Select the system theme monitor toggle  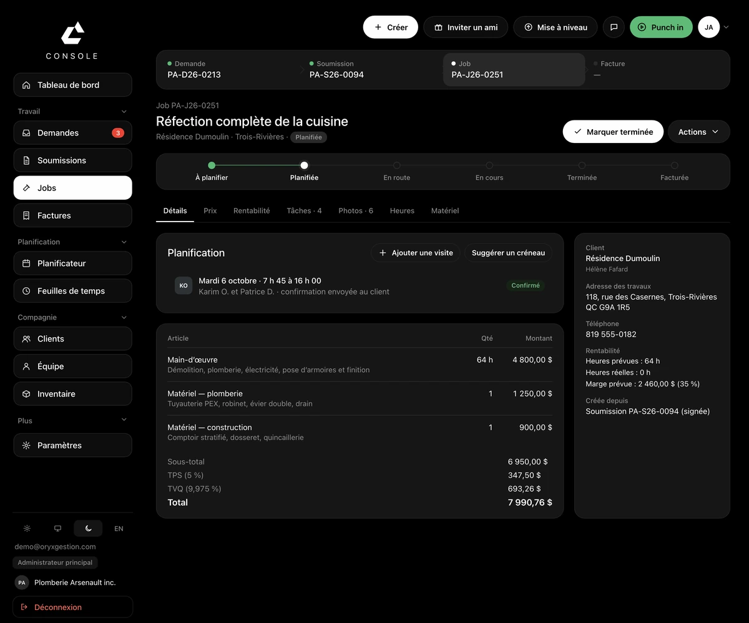[x=57, y=529]
